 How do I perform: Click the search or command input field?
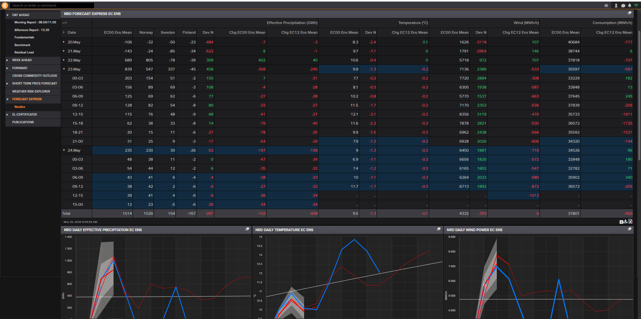tap(52, 5)
